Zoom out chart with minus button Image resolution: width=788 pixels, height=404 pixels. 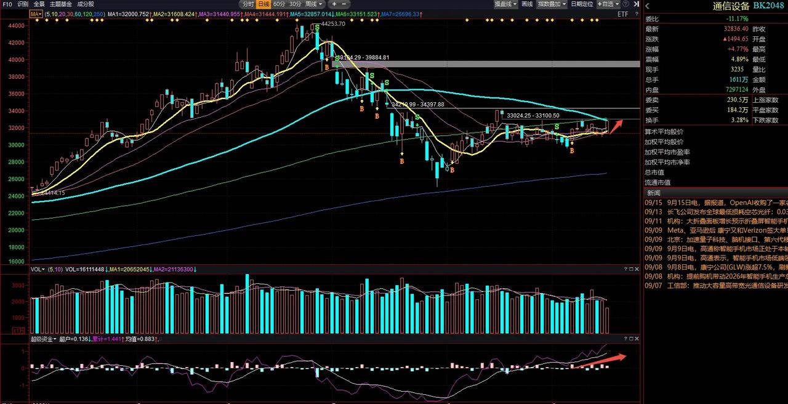tap(344, 4)
